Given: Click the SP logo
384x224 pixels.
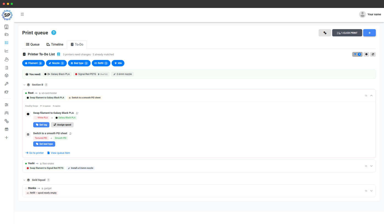Looking at the screenshot, I should click(x=7, y=15).
